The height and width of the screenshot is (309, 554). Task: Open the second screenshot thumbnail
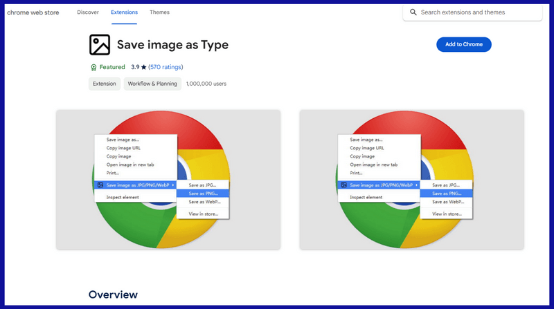pos(412,180)
